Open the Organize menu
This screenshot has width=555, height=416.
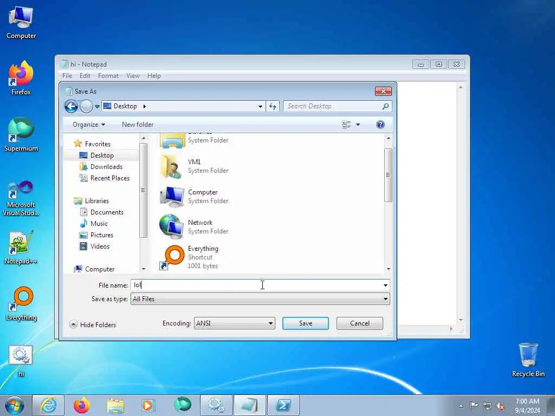88,125
